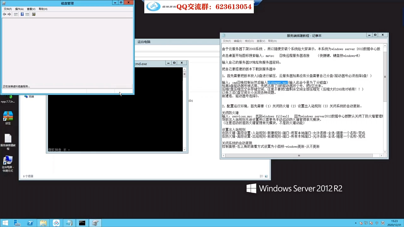404x227 pixels.
Task: Open the 服务端搭建教程 text file on desktop
Action: pyautogui.click(x=8, y=142)
